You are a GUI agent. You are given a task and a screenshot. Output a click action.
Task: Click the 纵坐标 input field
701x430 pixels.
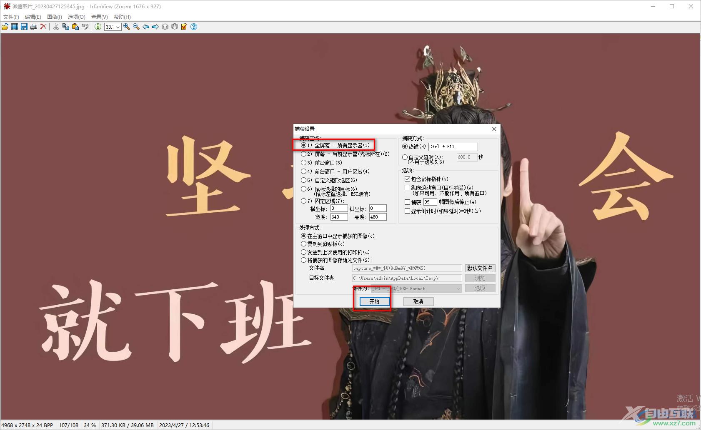tap(378, 208)
